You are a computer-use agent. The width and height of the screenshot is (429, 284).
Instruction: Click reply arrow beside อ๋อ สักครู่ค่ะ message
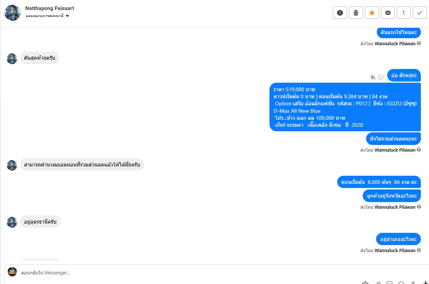click(x=373, y=77)
